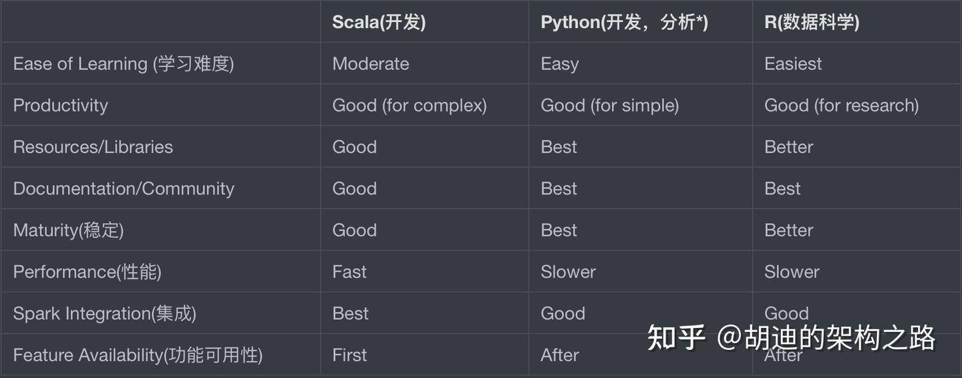Select the Good (for simple) cell

(x=609, y=106)
